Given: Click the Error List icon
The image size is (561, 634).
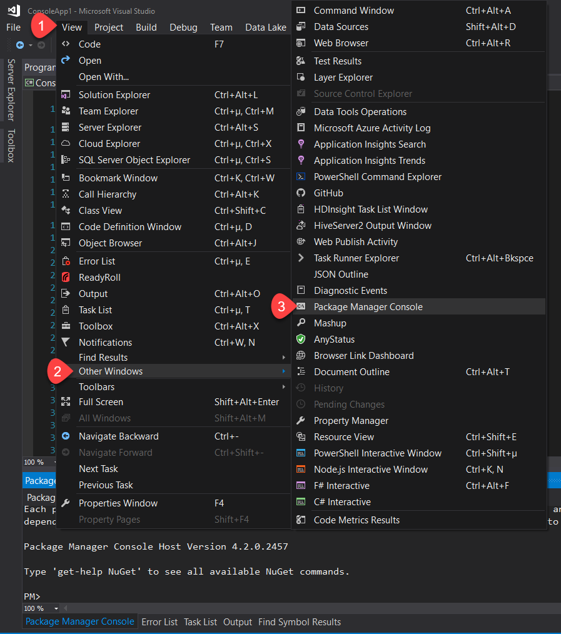Looking at the screenshot, I should pyautogui.click(x=66, y=260).
